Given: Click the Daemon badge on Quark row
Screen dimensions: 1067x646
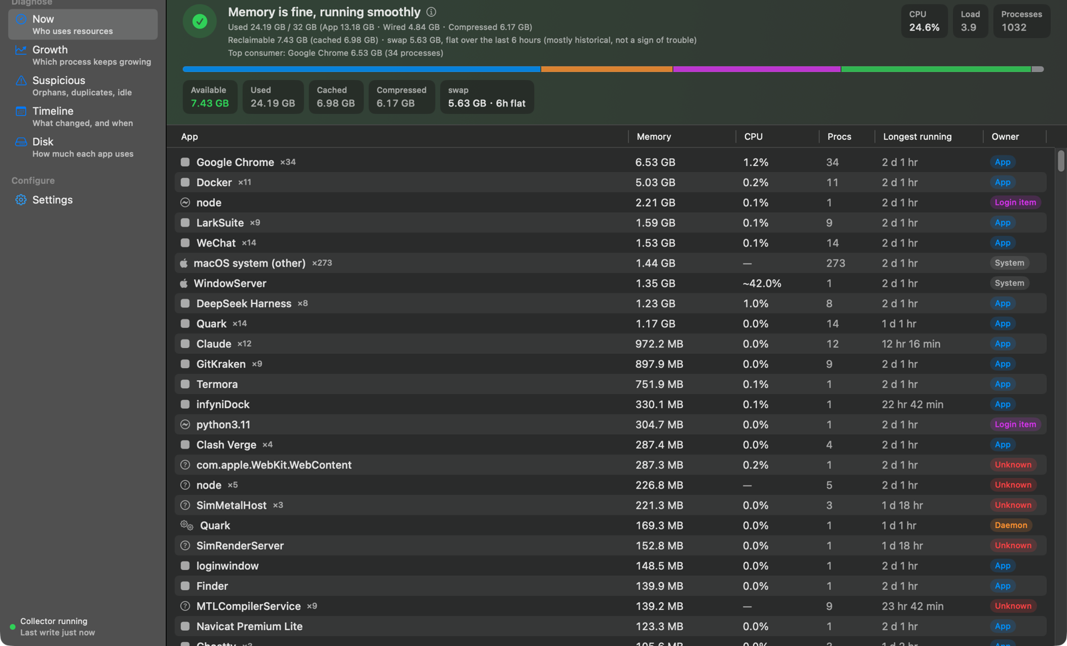Looking at the screenshot, I should click(1011, 525).
